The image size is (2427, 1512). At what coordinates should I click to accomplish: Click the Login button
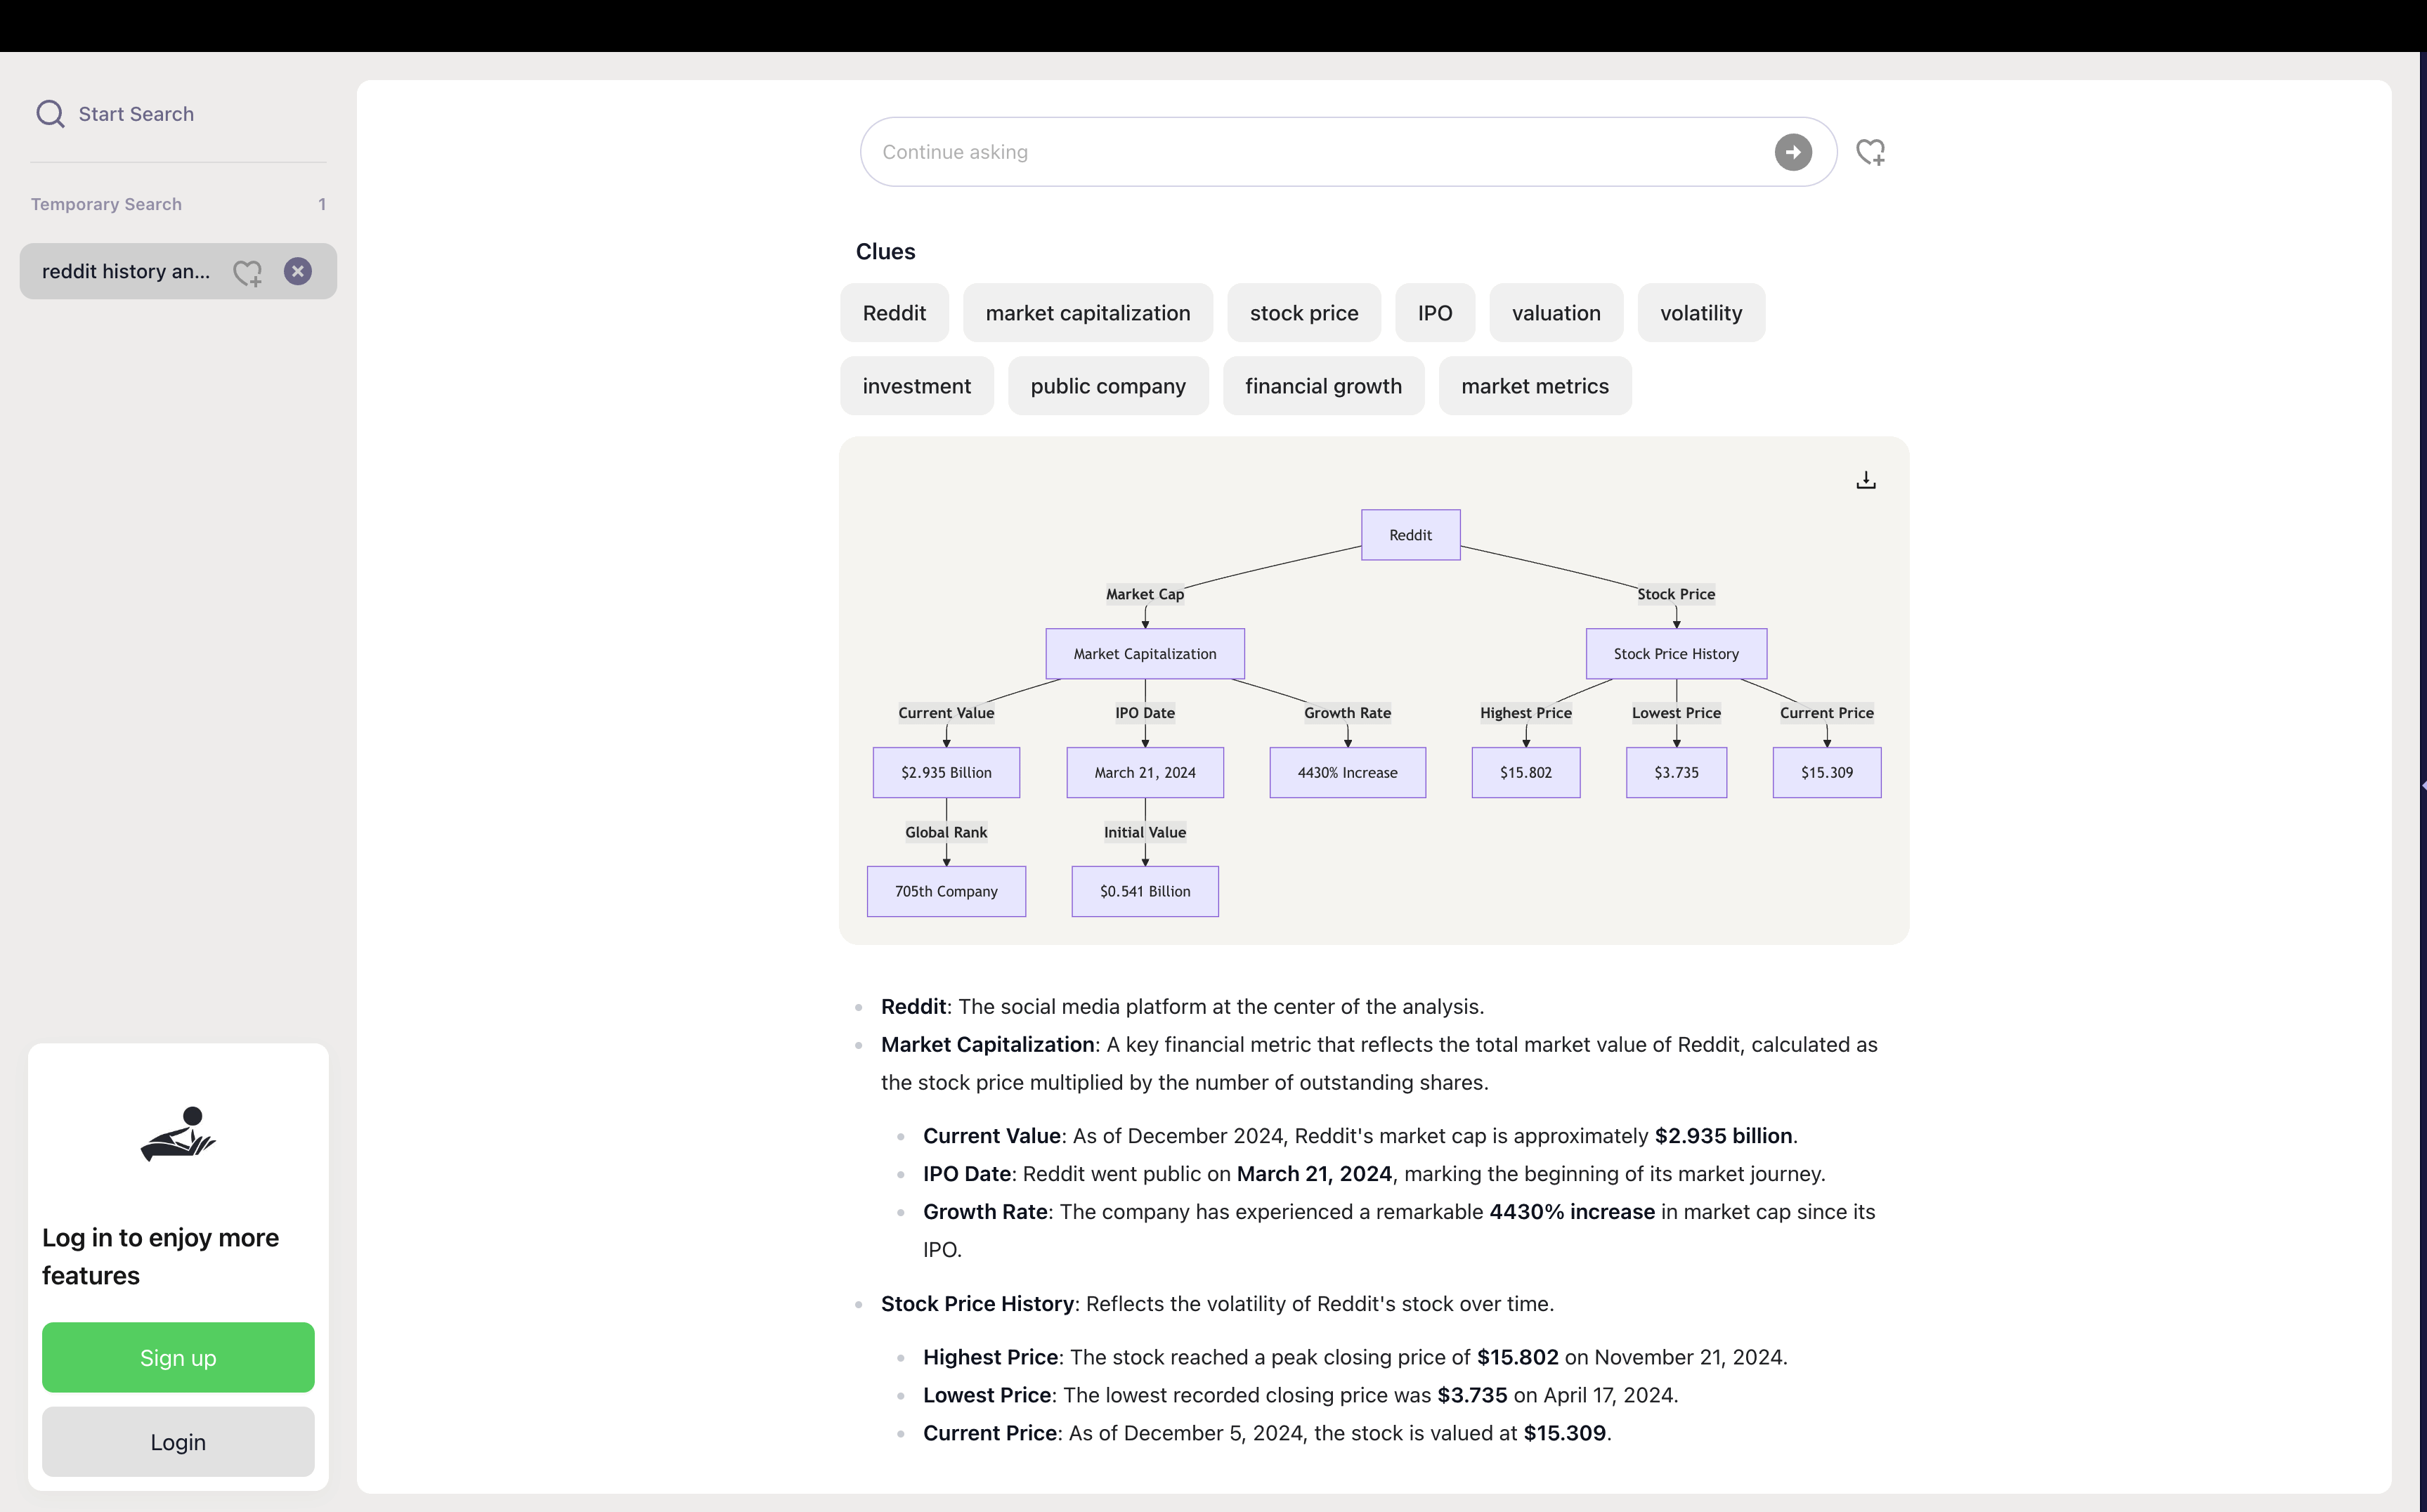point(178,1441)
